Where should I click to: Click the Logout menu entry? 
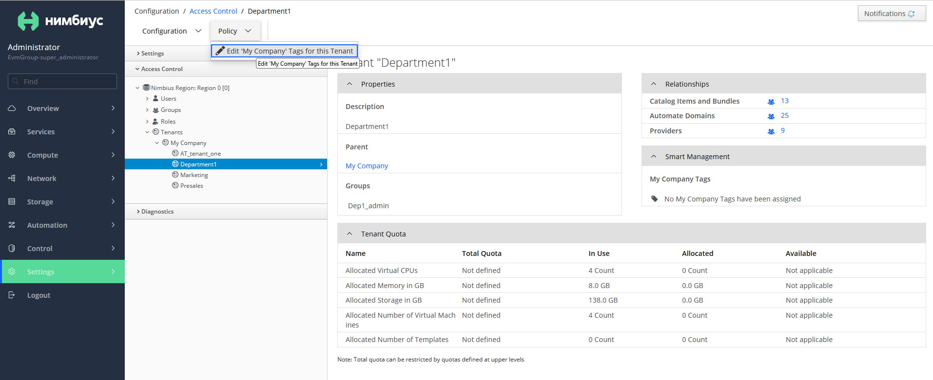pos(62,295)
